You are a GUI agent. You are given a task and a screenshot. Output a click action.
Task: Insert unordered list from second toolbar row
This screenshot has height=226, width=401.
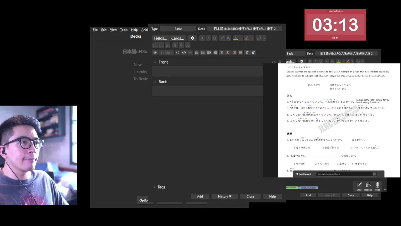tap(155, 45)
